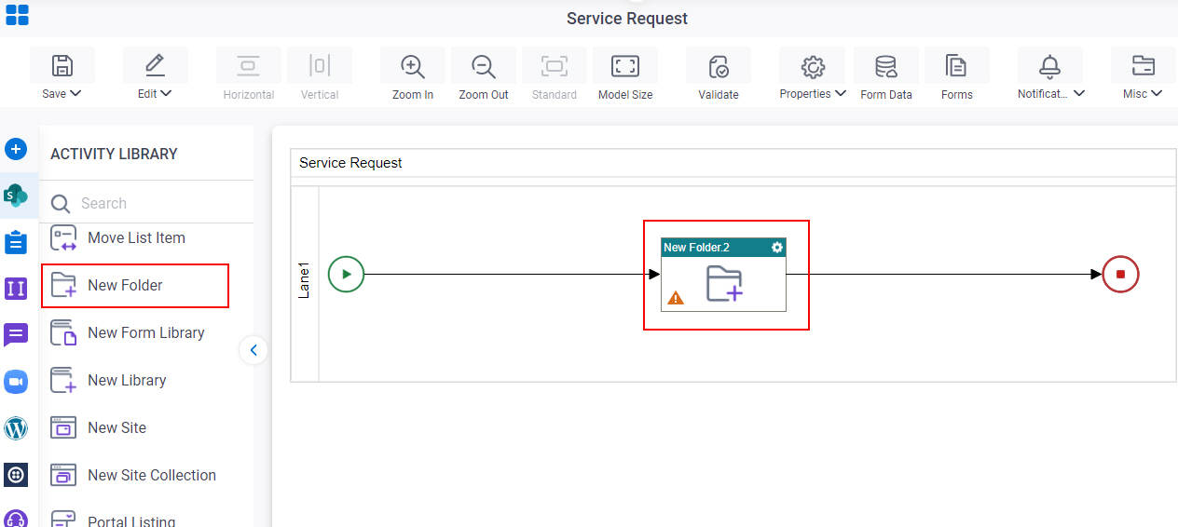Click the blue plus sidebar icon
This screenshot has height=527, width=1178.
click(x=16, y=149)
